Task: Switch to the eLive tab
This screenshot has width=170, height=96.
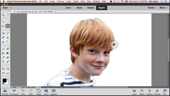Action: tap(68, 8)
